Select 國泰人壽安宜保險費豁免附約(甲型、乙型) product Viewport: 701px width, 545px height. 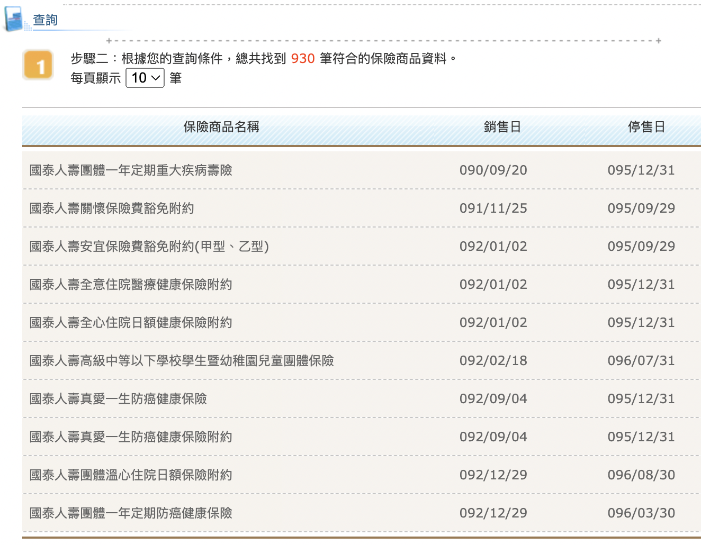[x=149, y=247]
